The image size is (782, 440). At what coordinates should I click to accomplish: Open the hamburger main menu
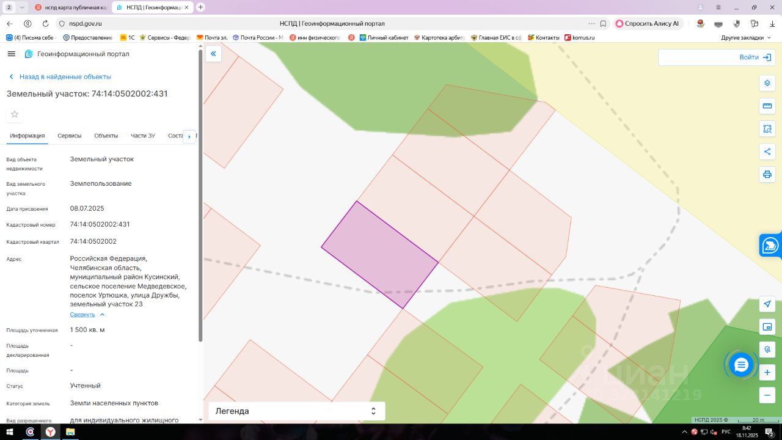11,54
